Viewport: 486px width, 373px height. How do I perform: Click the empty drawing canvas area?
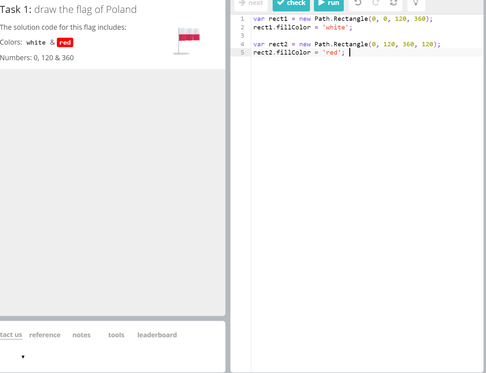pyautogui.click(x=113, y=192)
